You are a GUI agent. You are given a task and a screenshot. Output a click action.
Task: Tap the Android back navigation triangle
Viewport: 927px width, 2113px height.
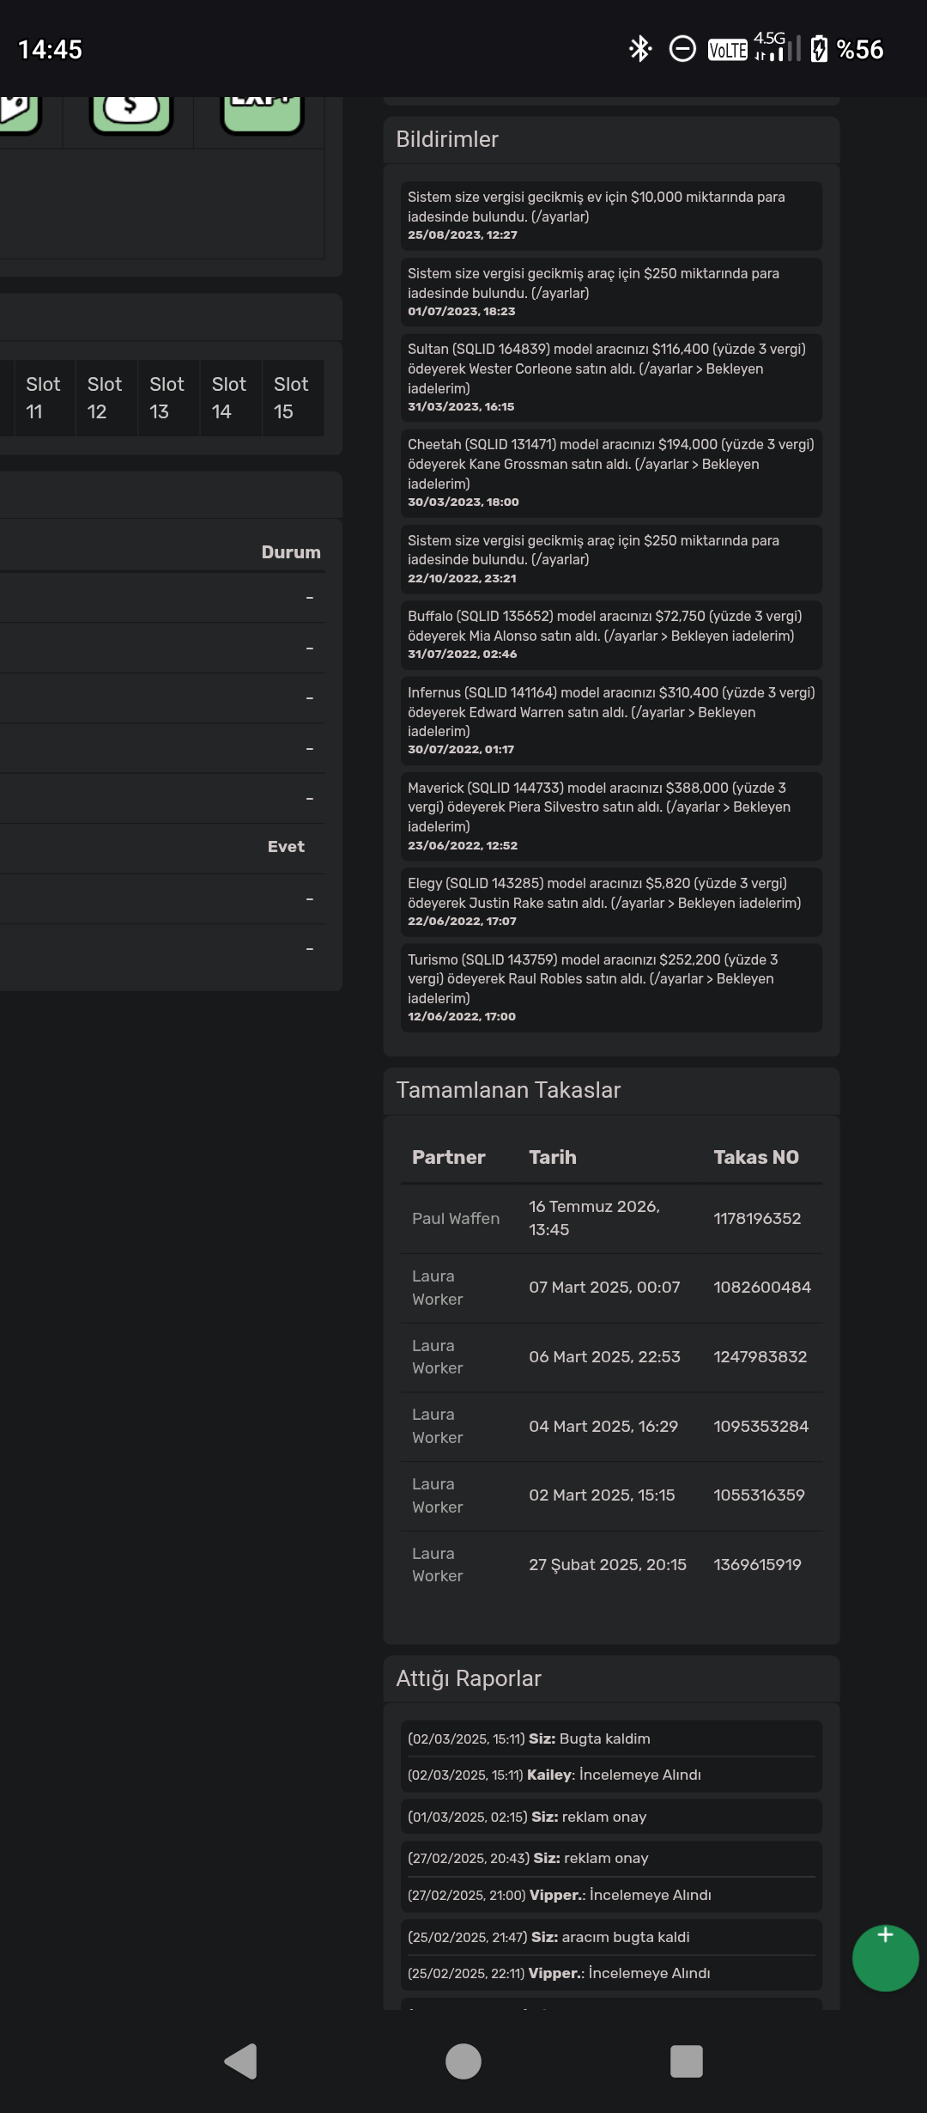coord(240,2061)
